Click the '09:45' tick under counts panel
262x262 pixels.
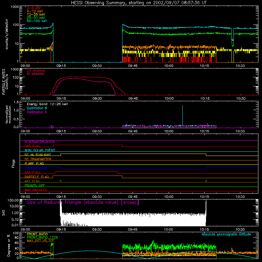[133, 66]
